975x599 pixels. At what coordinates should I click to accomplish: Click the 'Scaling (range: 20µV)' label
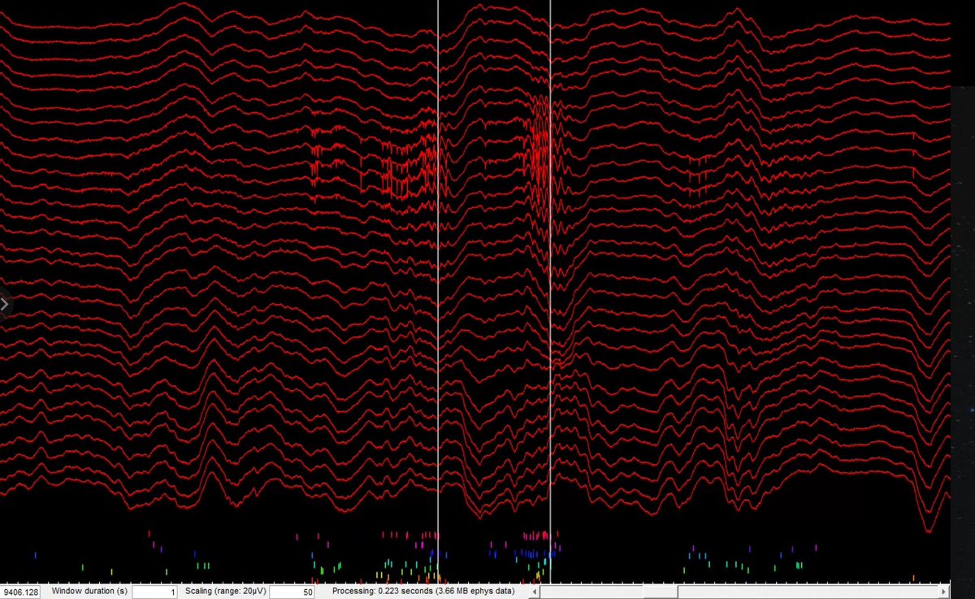coord(226,592)
